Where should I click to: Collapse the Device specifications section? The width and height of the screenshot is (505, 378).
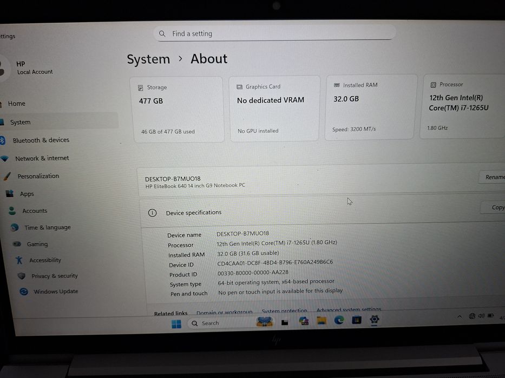tap(322, 212)
